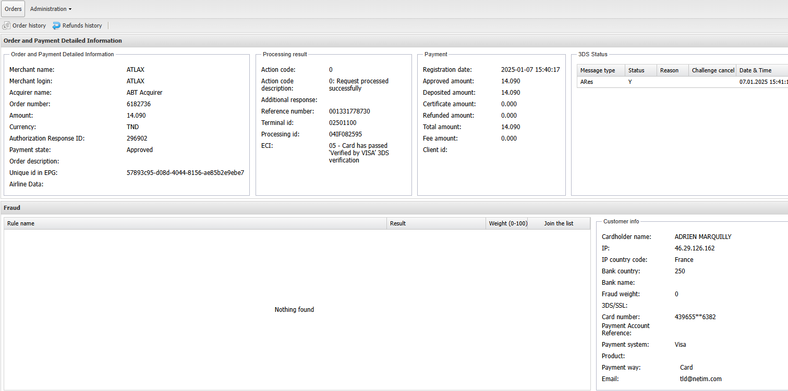The height and width of the screenshot is (391, 788).
Task: Open the Order history link
Action: (x=29, y=26)
